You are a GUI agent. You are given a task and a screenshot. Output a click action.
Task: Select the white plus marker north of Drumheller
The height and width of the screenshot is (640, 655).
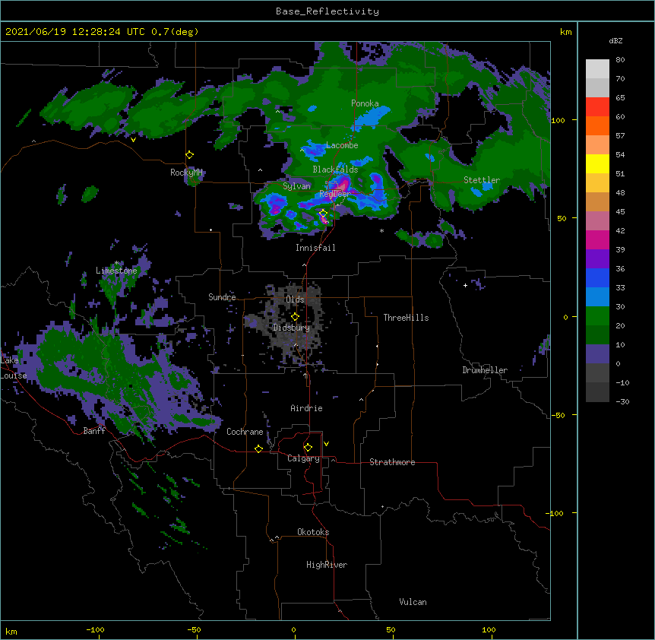point(465,285)
